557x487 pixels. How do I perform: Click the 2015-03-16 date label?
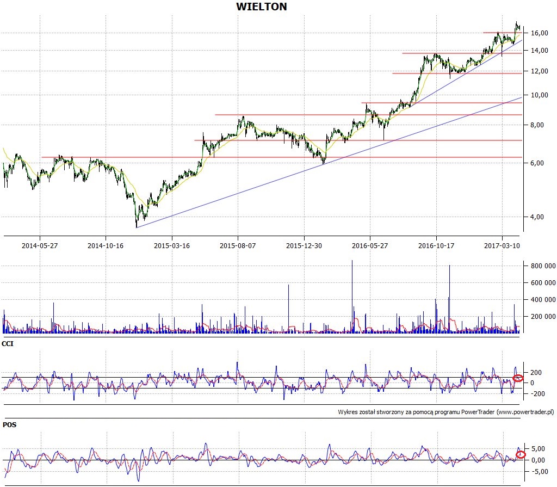click(x=171, y=245)
